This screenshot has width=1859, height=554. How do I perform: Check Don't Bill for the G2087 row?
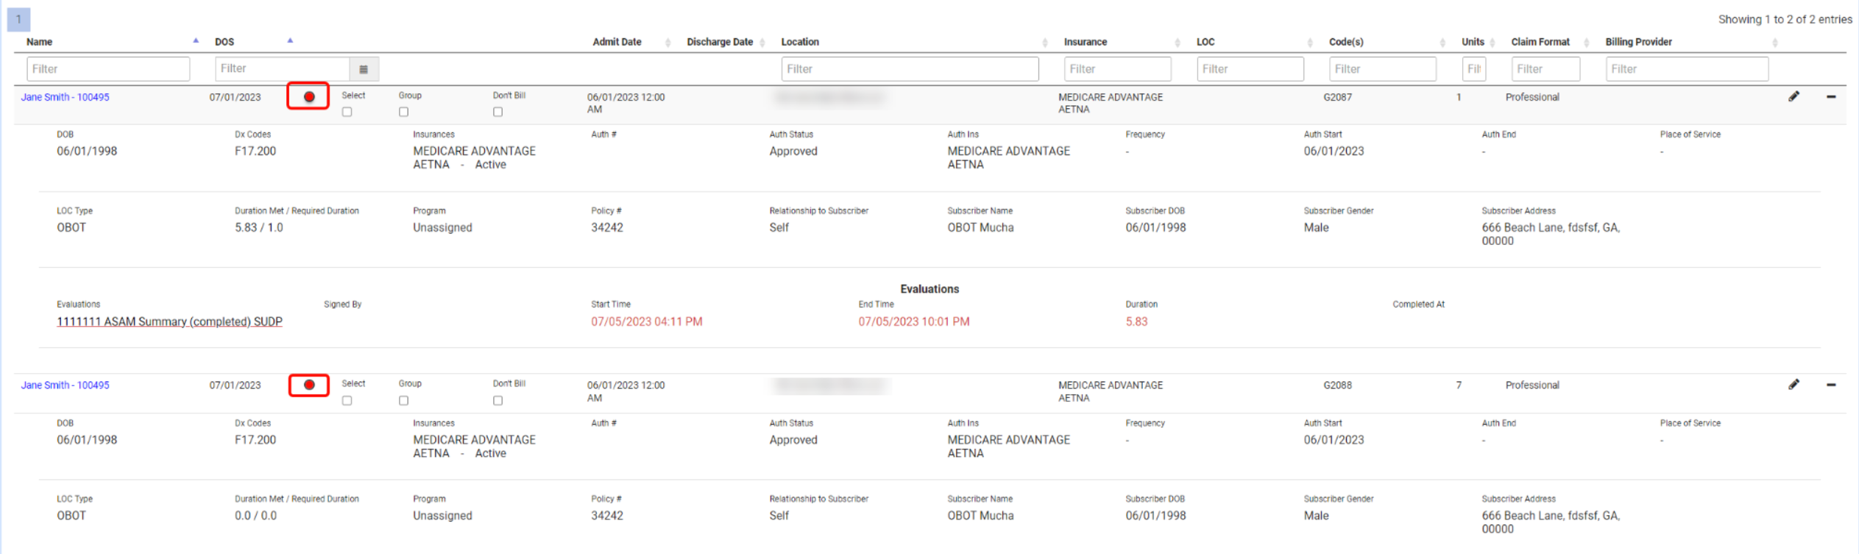(x=498, y=113)
